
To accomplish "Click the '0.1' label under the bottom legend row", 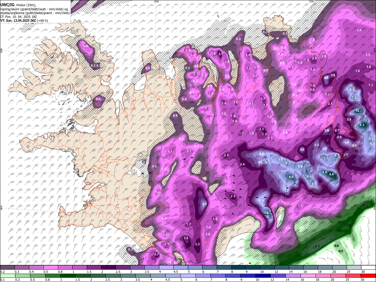I will [x=2, y=280].
